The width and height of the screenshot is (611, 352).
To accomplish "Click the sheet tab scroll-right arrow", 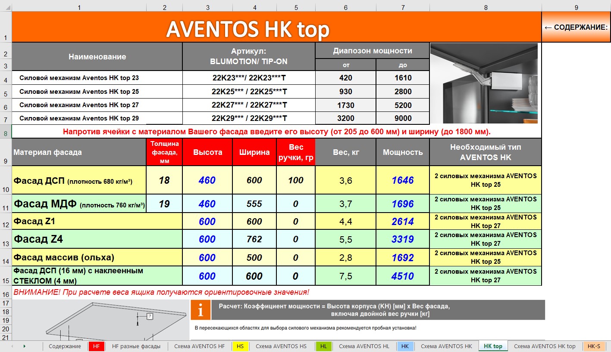I will [x=25, y=346].
